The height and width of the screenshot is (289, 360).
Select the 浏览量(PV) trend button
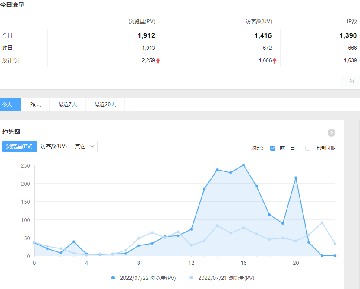(x=19, y=146)
